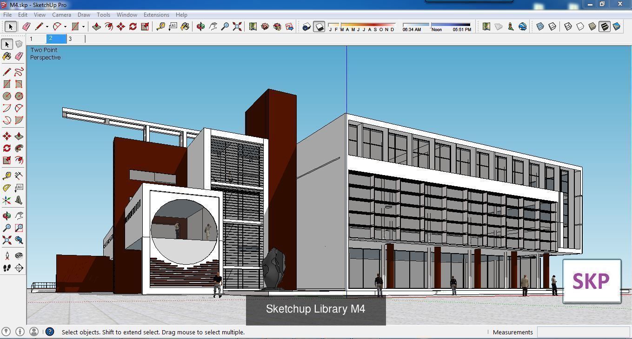Open the 3D Warehouse

coord(265,26)
